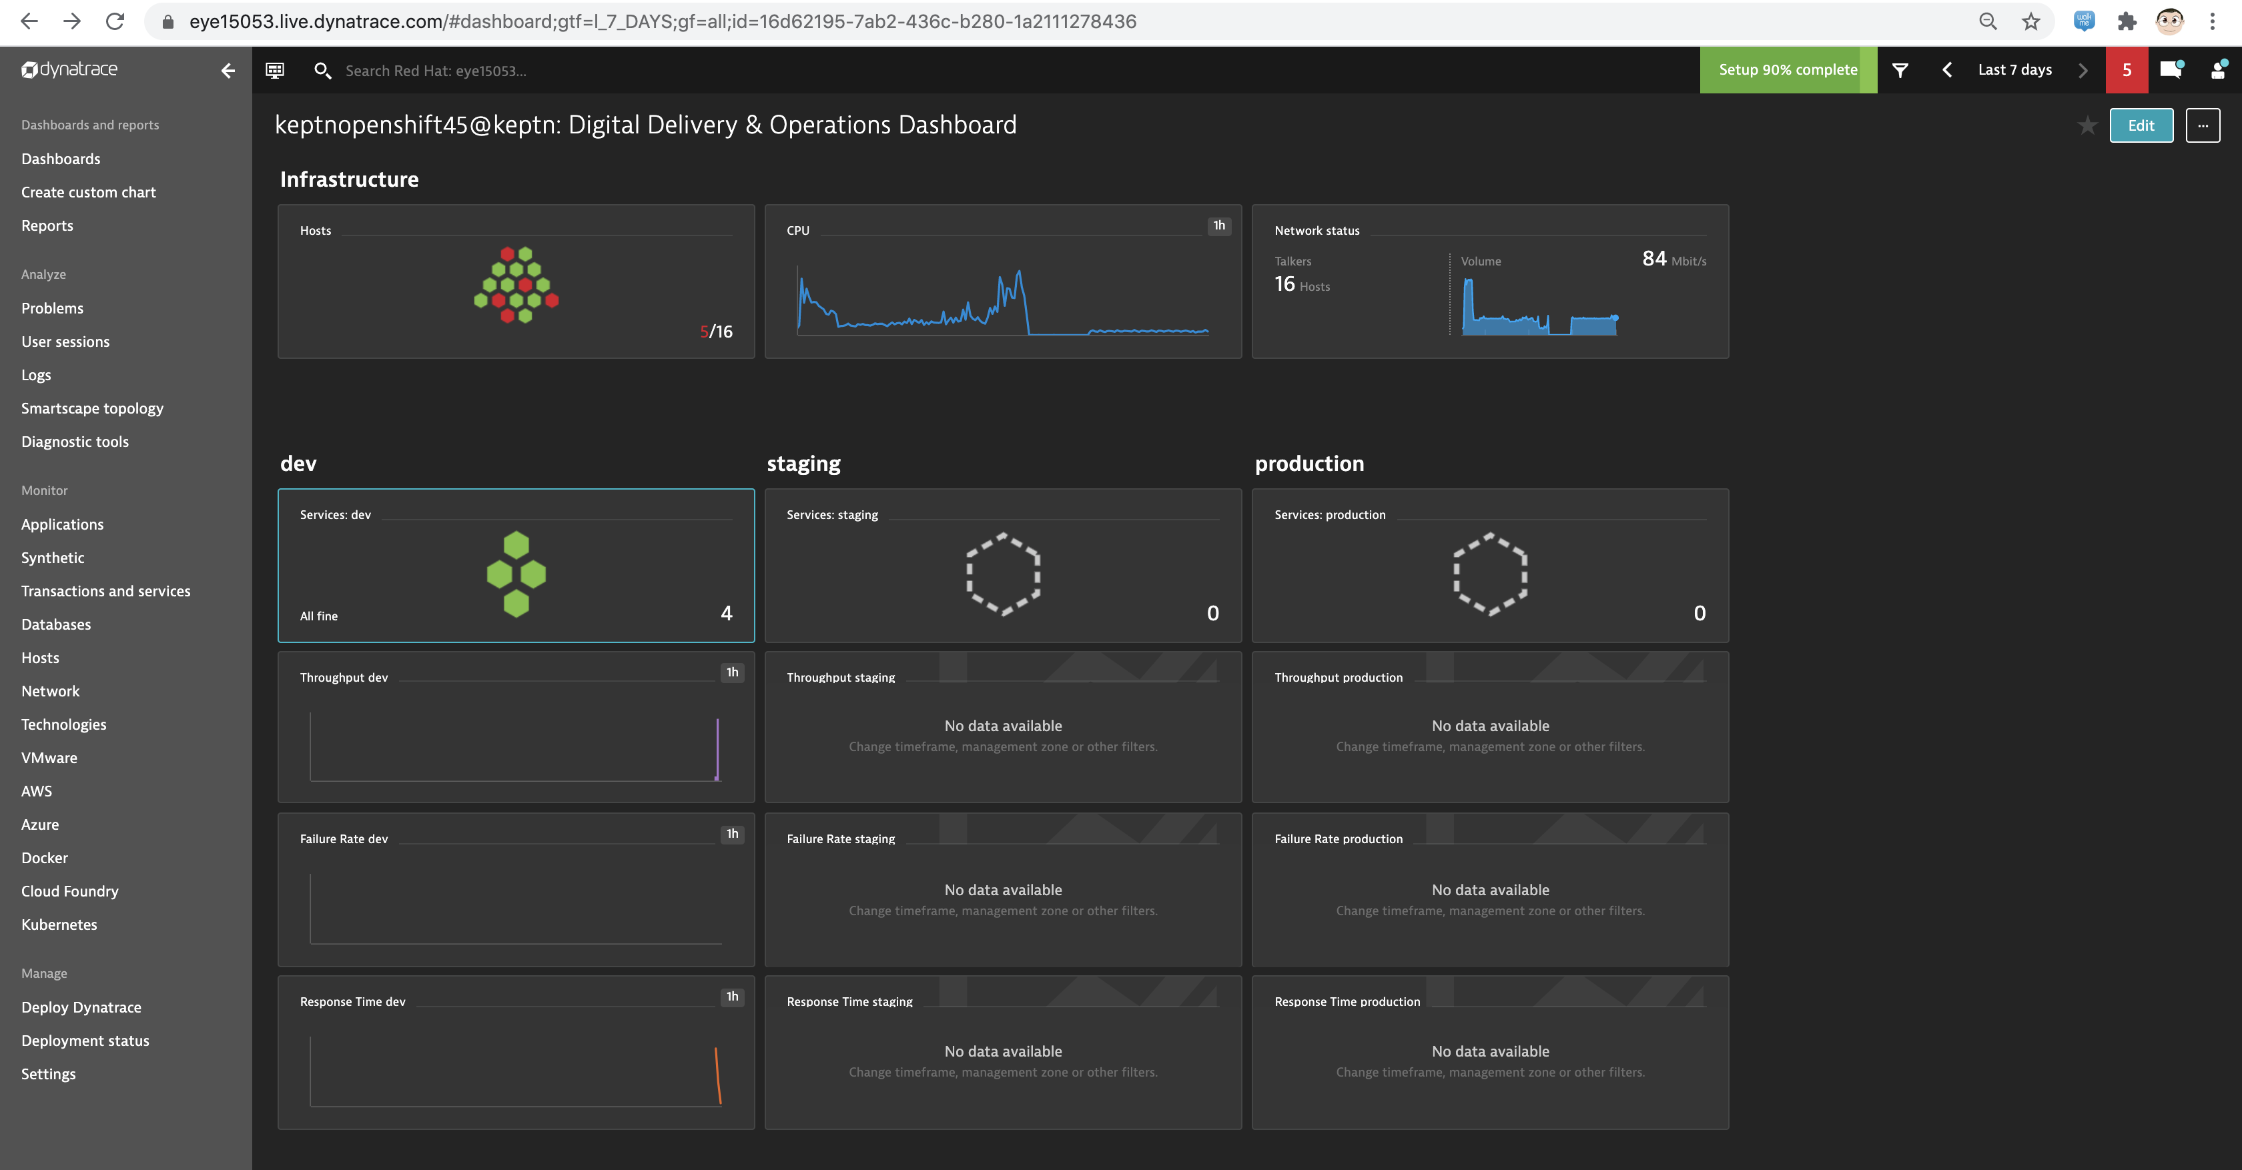
Task: Go to Problems in sidebar
Action: [x=52, y=309]
